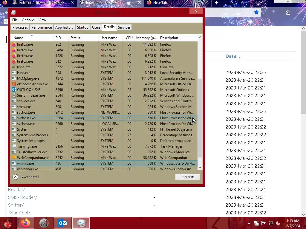The width and height of the screenshot is (306, 229).
Task: Sort processes by the PID column header
Action: [61, 38]
